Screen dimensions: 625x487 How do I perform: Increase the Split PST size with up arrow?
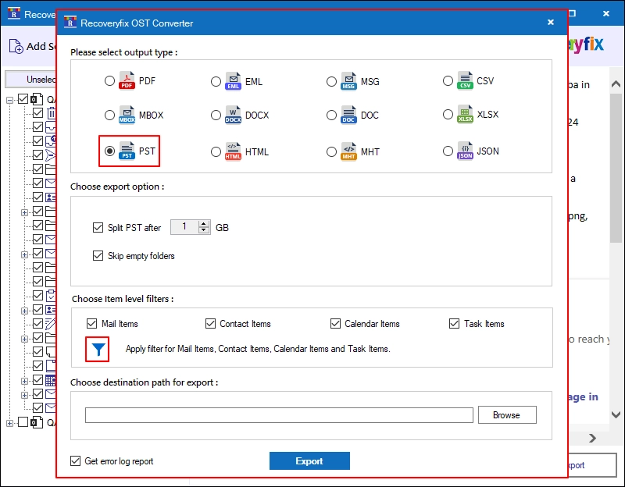coord(204,224)
